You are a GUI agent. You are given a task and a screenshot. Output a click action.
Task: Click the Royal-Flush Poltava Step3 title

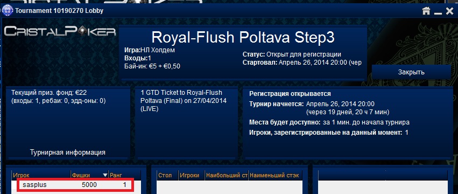243,38
